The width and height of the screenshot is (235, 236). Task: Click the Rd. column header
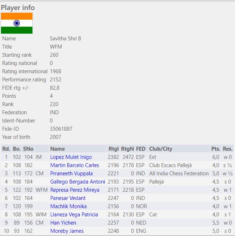pyautogui.click(x=6, y=149)
